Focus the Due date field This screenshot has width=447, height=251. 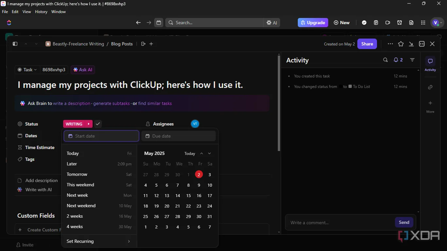coord(179,136)
